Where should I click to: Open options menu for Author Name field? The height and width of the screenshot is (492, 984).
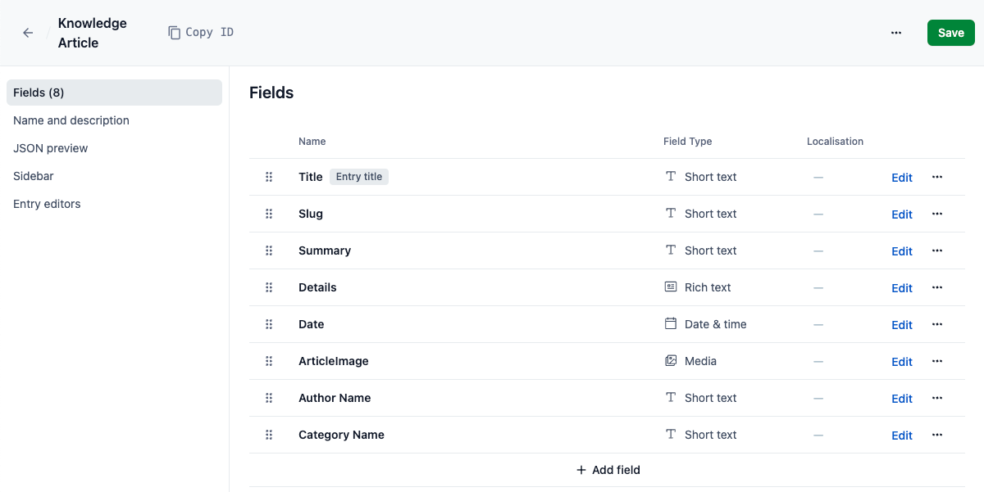click(937, 398)
